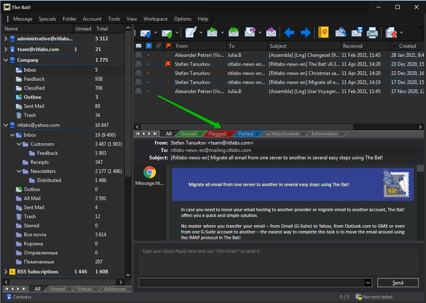Click the export folder icon with red arrow
The image size is (426, 303).
coord(391,33)
